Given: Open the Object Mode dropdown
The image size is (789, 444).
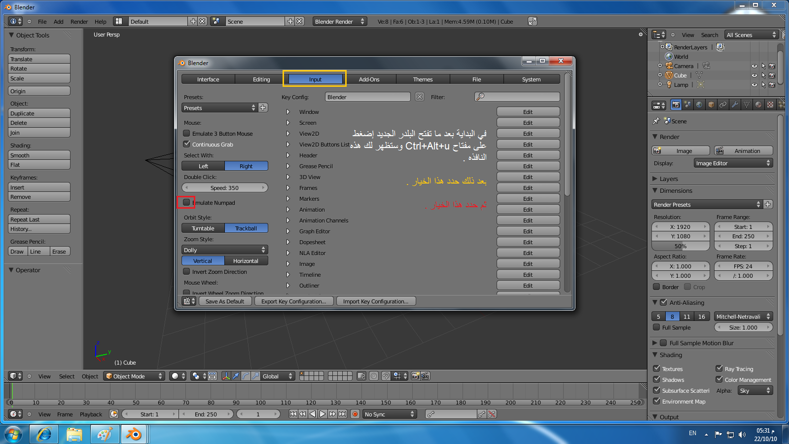Looking at the screenshot, I should pos(134,376).
